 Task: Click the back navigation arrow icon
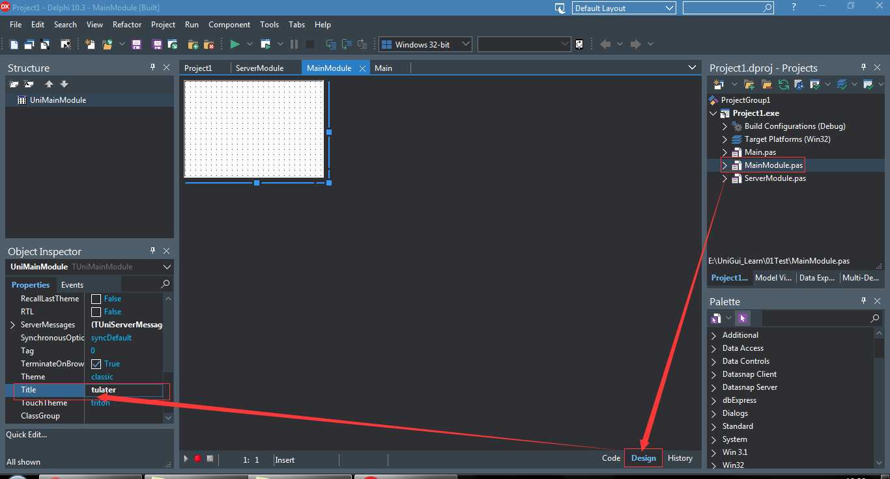605,44
